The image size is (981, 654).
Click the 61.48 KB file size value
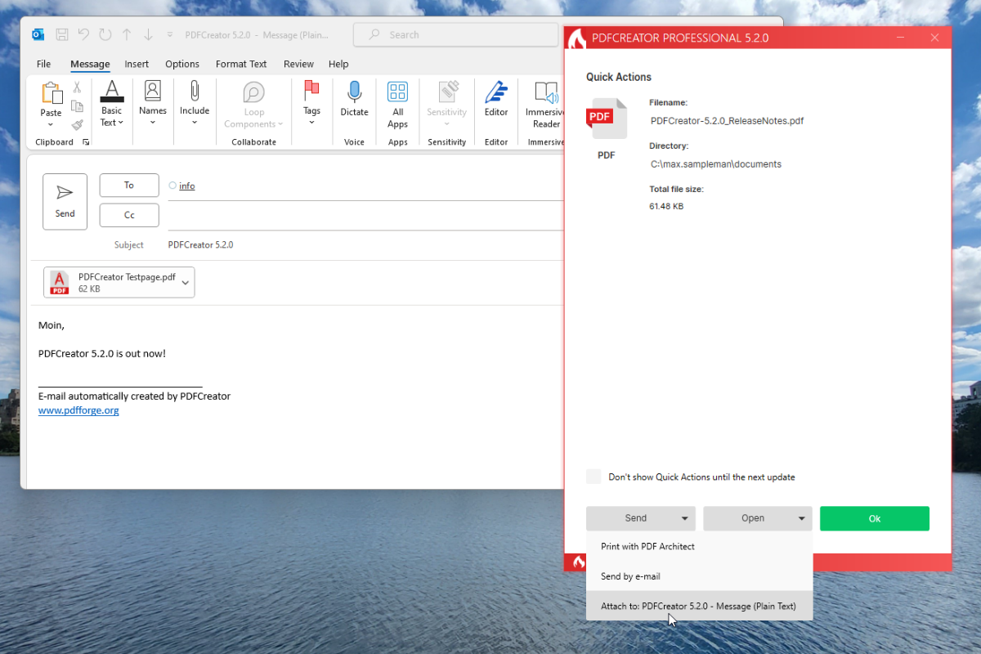pyautogui.click(x=666, y=206)
